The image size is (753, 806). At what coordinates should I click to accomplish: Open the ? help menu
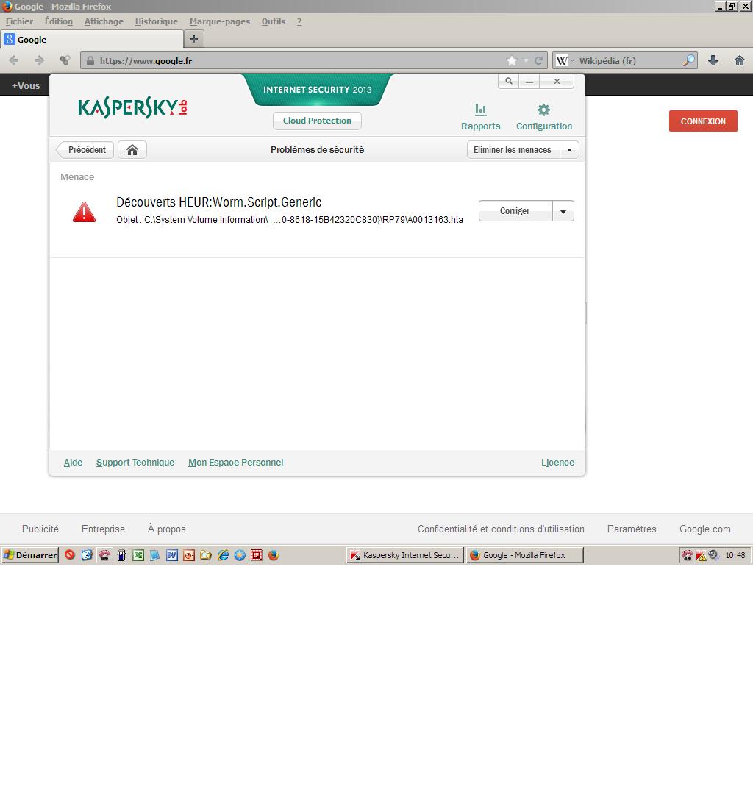click(x=299, y=21)
